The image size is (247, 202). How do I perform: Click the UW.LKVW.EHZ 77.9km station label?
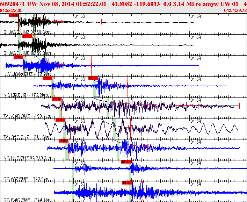tap(28, 74)
